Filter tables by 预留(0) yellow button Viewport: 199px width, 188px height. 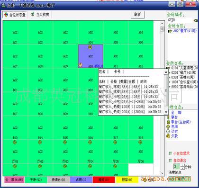[127, 179]
